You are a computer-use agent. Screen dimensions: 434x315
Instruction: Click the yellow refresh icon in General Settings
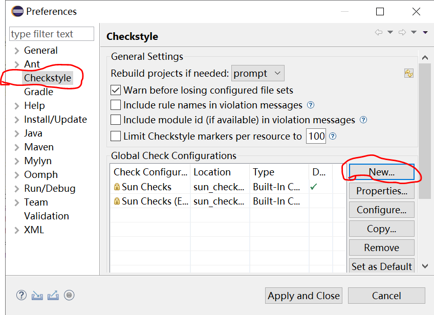pyautogui.click(x=408, y=73)
